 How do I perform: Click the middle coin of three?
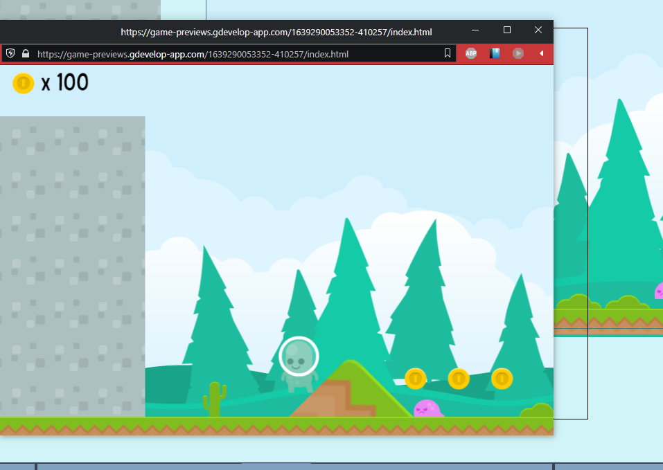click(x=459, y=379)
